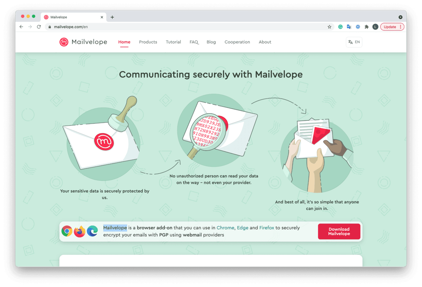Open the browser profile avatar
This screenshot has height=287, width=422.
coord(375,26)
